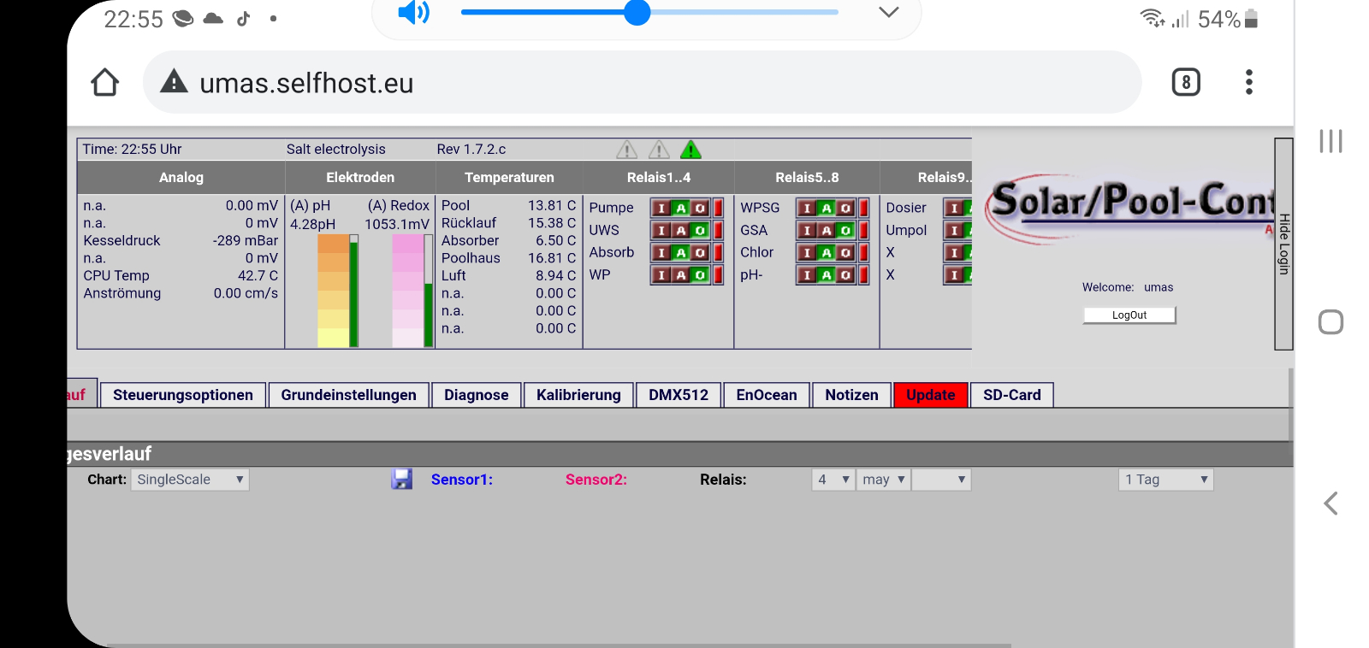Set UWS relay to O
This screenshot has width=1369, height=648.
pos(700,230)
